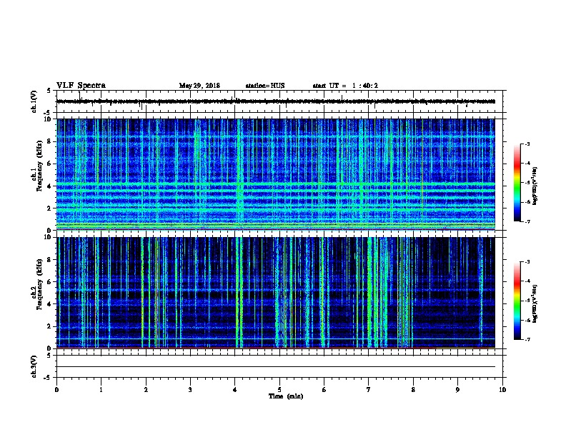This screenshot has height=437, width=566.
Task: Click the 'station=HUS' label
Action: [265, 86]
